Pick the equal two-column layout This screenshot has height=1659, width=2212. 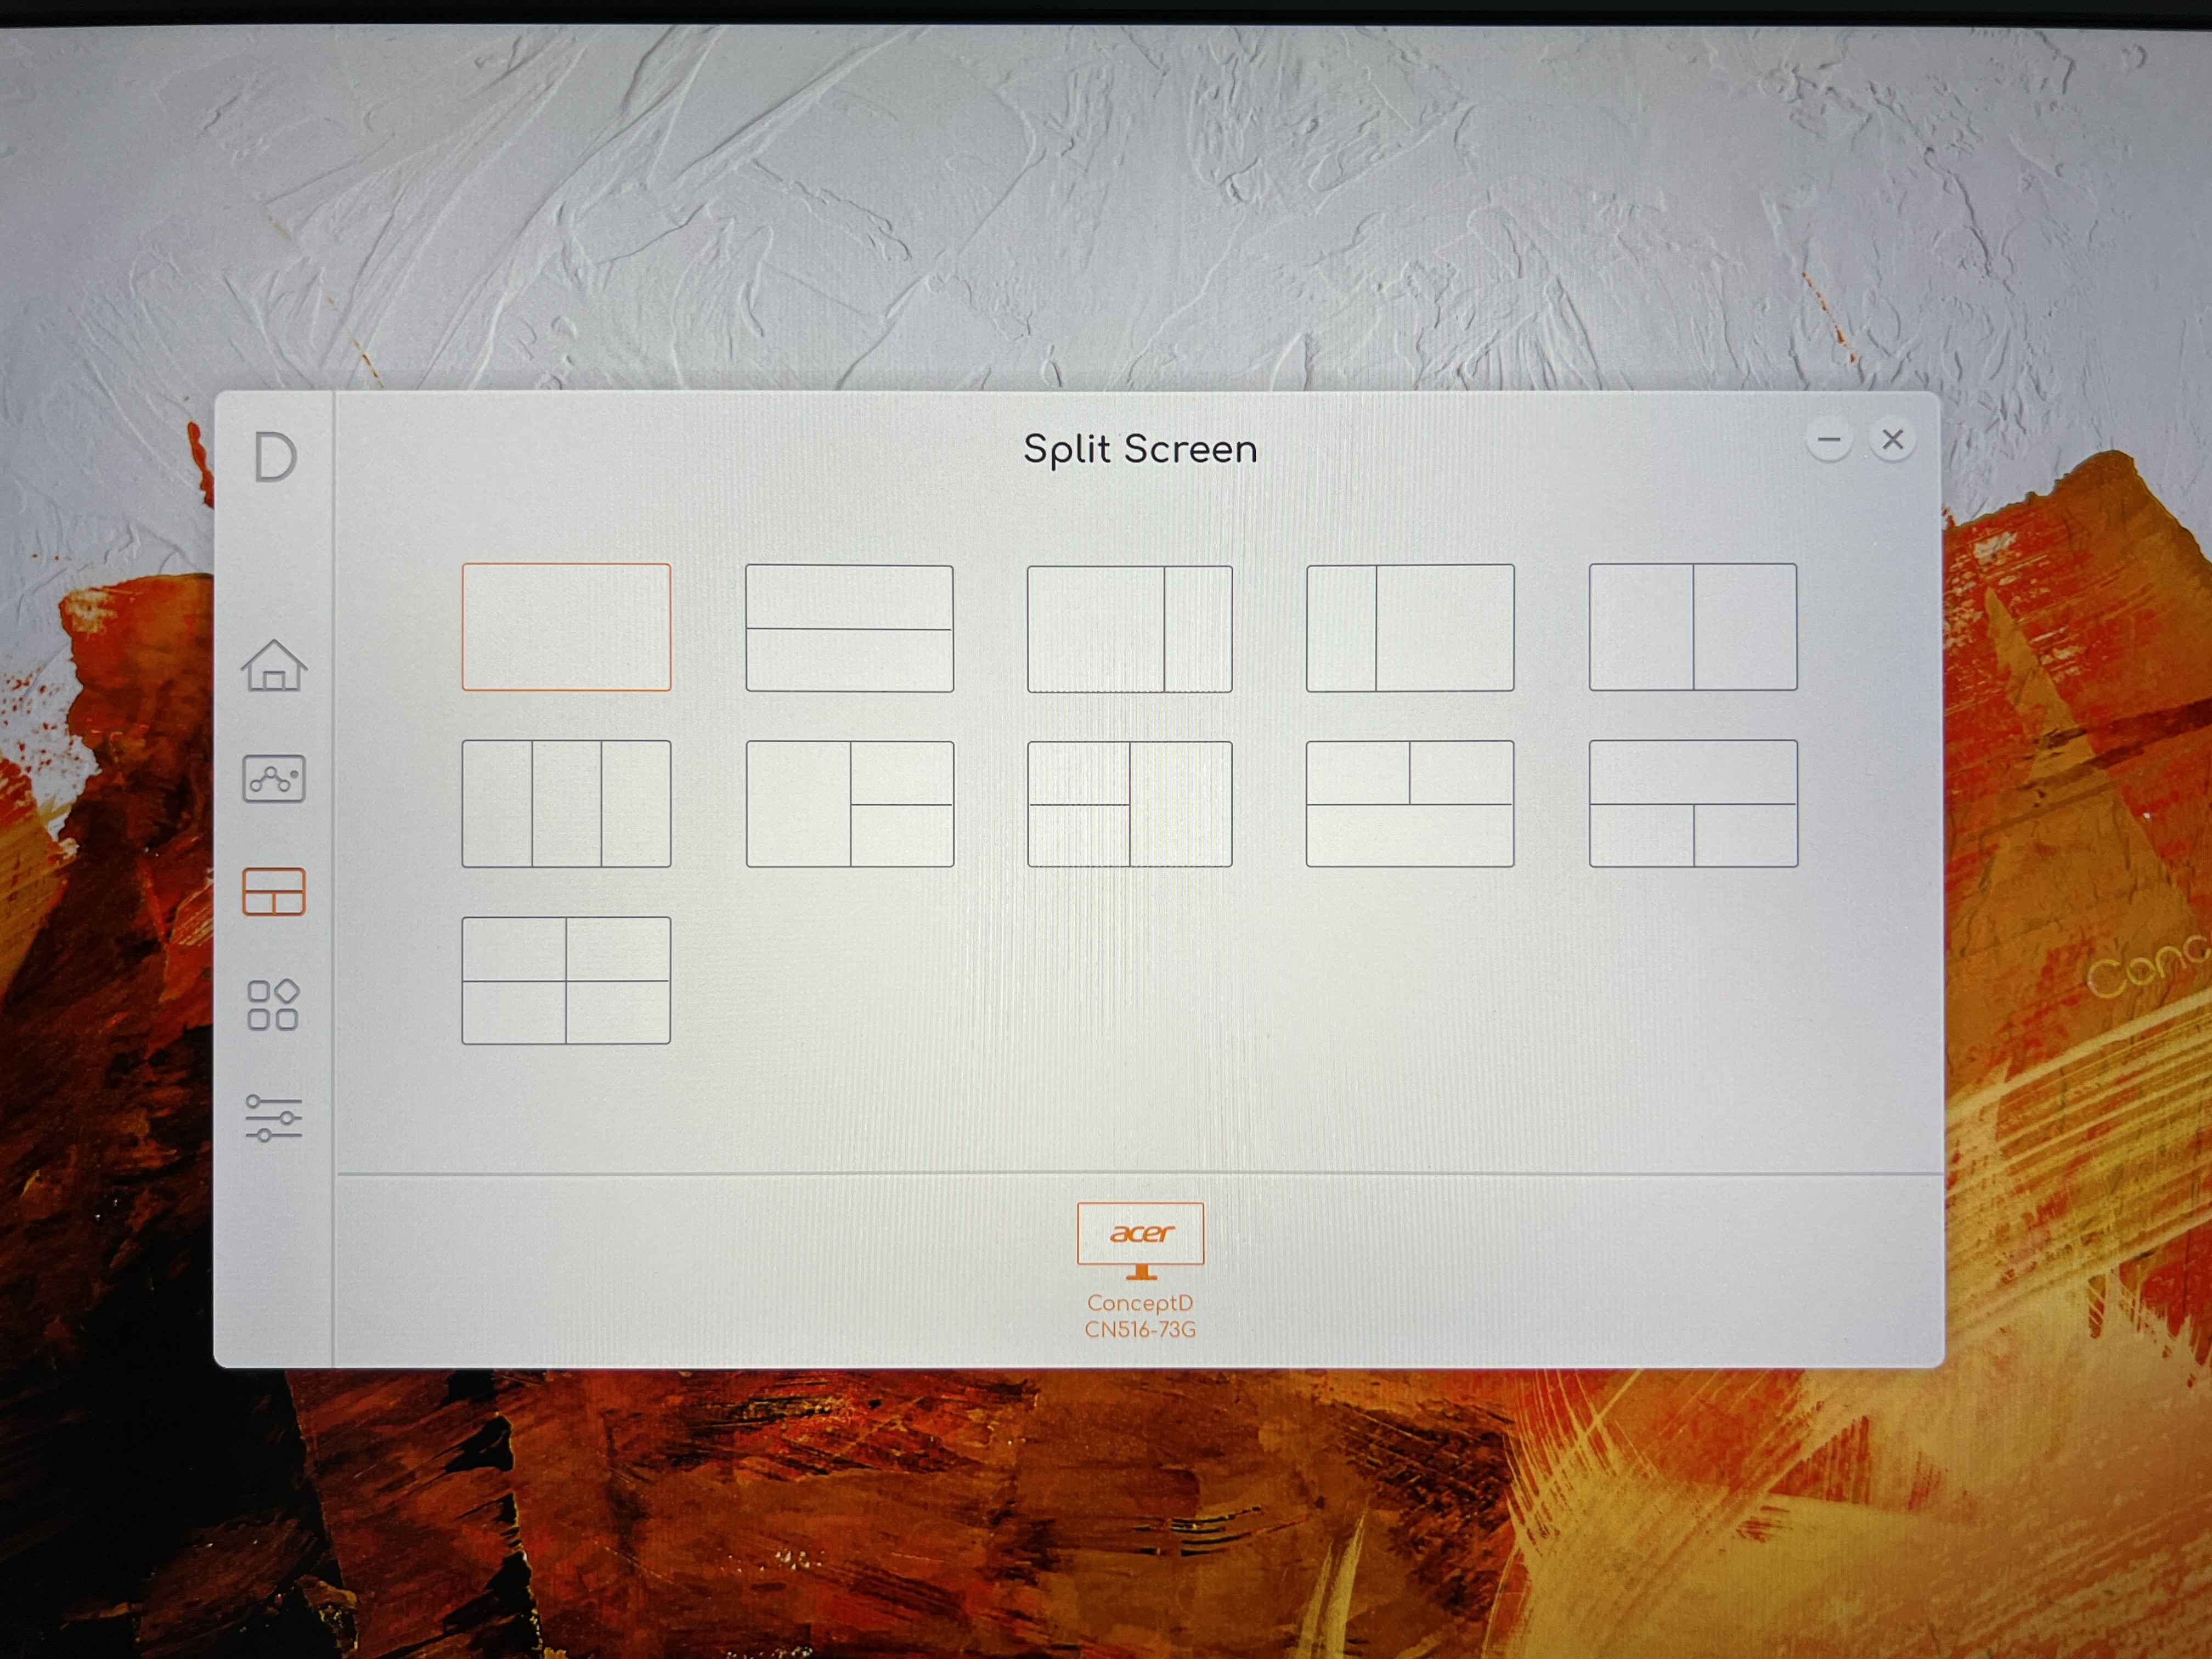1692,627
